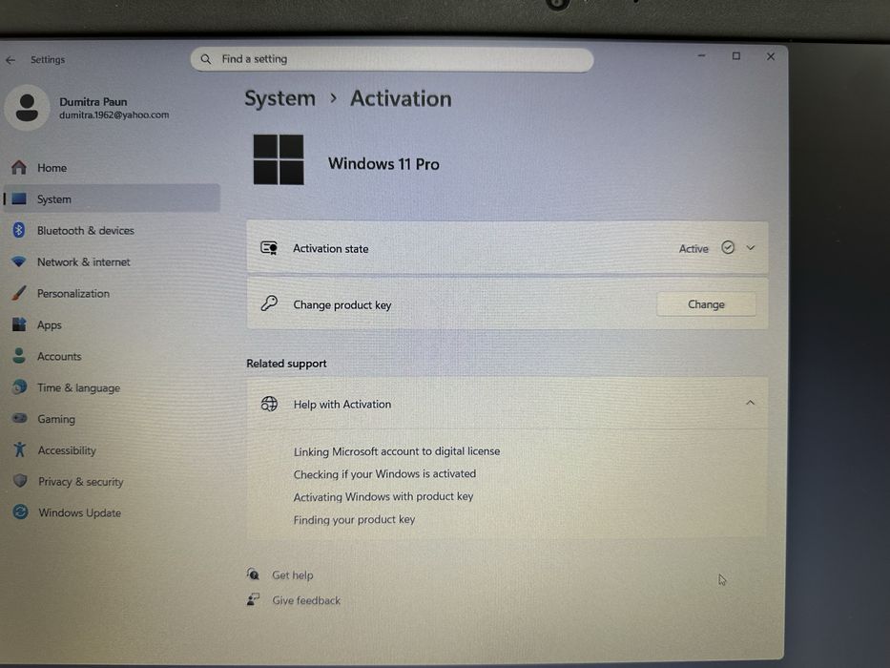Click the Windows 11 Pro heading
890x668 pixels.
point(383,163)
